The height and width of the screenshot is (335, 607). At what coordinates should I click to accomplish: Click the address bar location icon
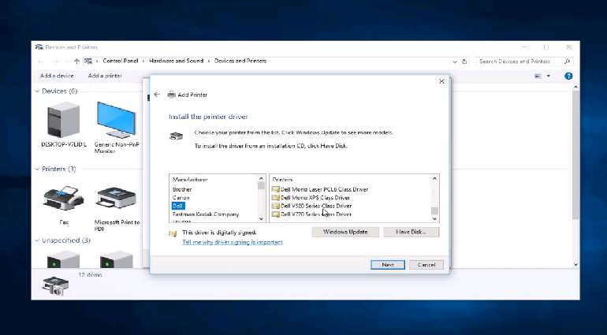tap(88, 61)
